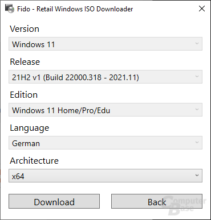Image resolution: width=211 pixels, height=220 pixels.
Task: Open the Language dropdown showing German
Action: (x=105, y=143)
